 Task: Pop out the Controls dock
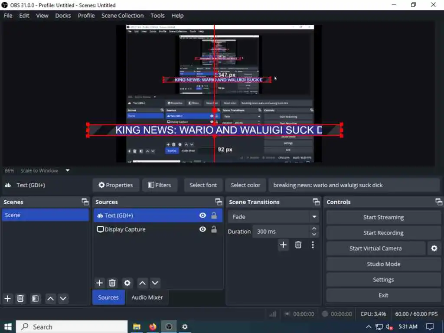coord(439,202)
